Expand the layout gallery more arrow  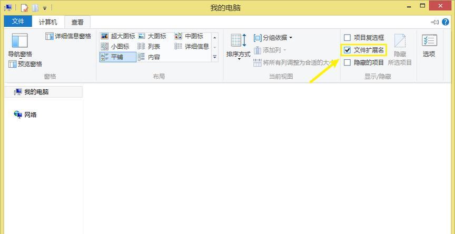click(x=215, y=57)
